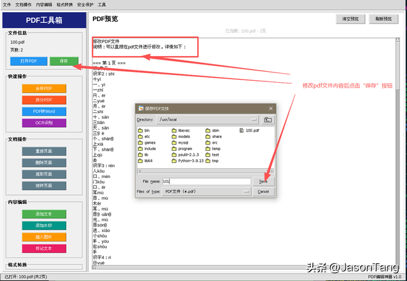Open the 安全保护 menu
407x281 pixels.
tap(85, 4)
